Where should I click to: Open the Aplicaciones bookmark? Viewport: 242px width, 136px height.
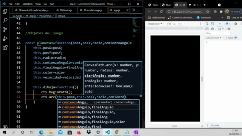(x=157, y=18)
